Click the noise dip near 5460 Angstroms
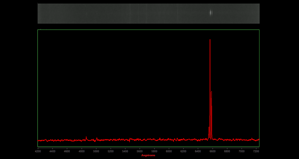The width and height of the screenshot is (299, 159). click(x=130, y=141)
